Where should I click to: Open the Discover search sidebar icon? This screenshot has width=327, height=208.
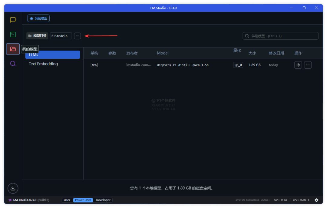click(x=13, y=64)
